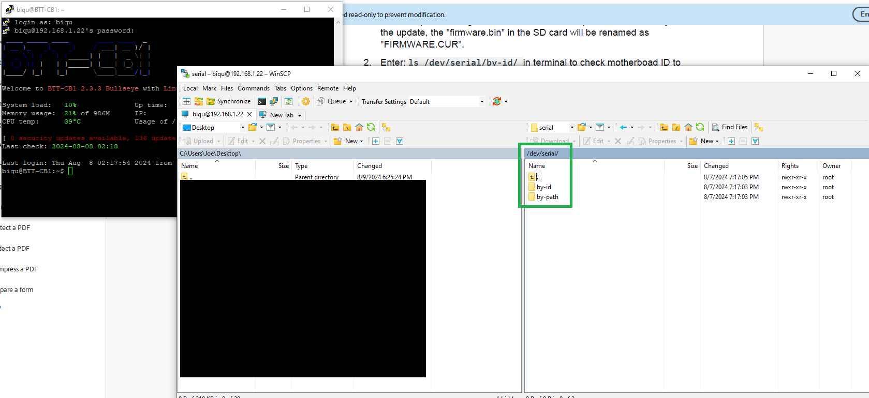Click local panel Select Files plus icon
Screen dimensions: 869x398
(376, 141)
